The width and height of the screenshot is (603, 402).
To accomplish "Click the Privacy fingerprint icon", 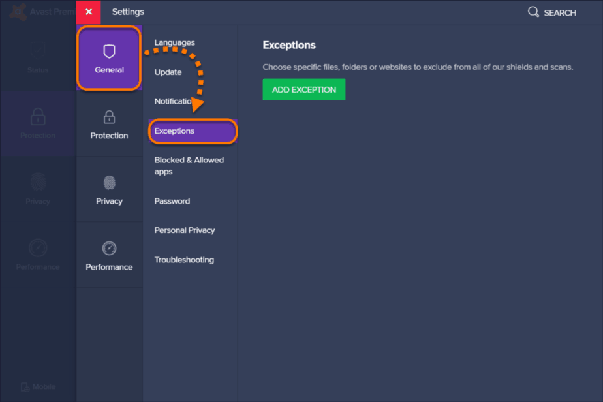I will tap(109, 183).
